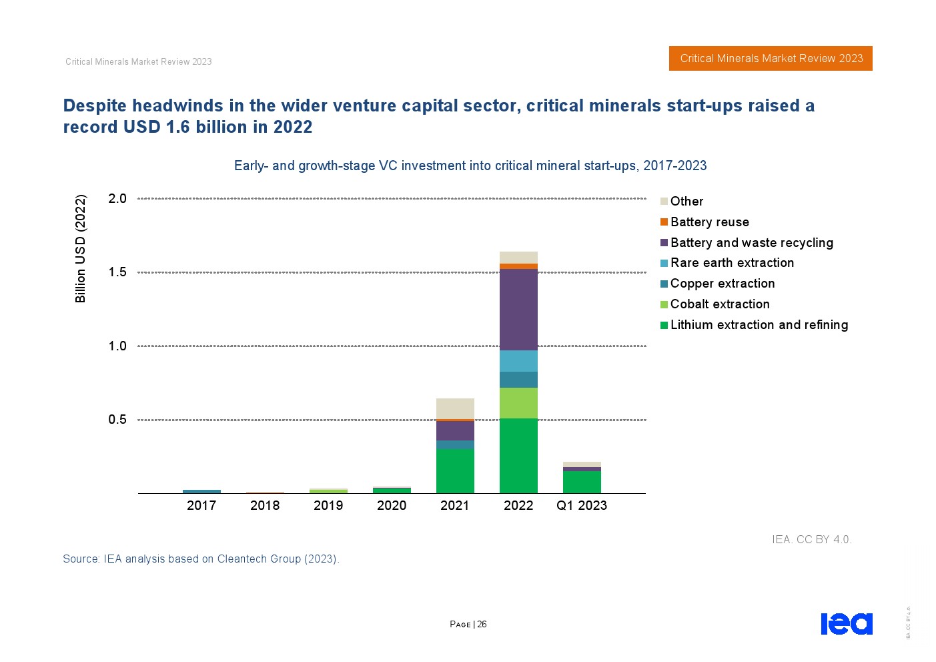Click the Battery and waste recycling legend swatch
This screenshot has width=936, height=662.
(x=664, y=242)
